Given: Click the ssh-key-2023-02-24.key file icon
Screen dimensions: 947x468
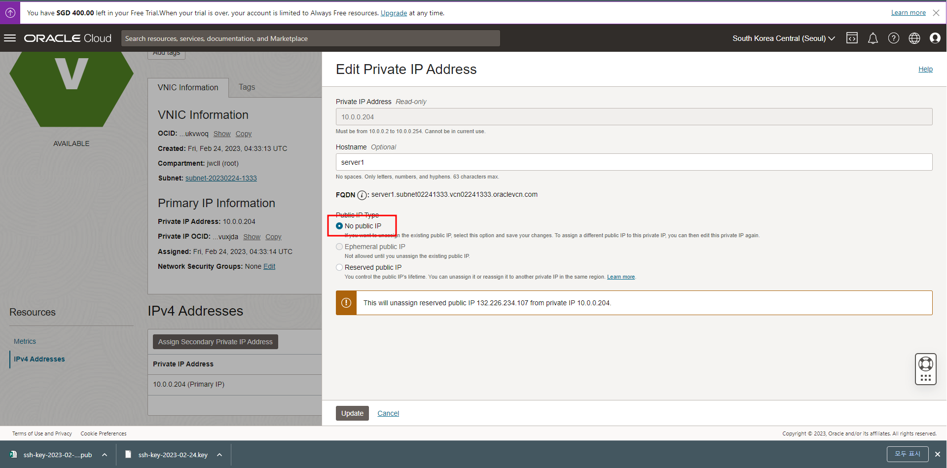Looking at the screenshot, I should point(128,454).
